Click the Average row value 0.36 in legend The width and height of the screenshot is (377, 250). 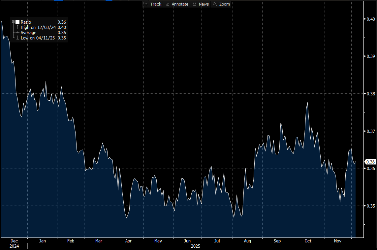tap(62, 33)
